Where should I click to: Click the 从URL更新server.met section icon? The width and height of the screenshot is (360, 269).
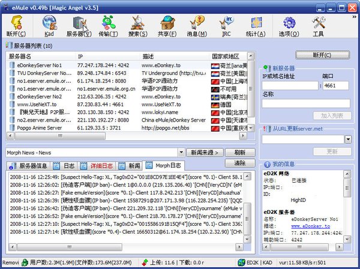[267, 129]
